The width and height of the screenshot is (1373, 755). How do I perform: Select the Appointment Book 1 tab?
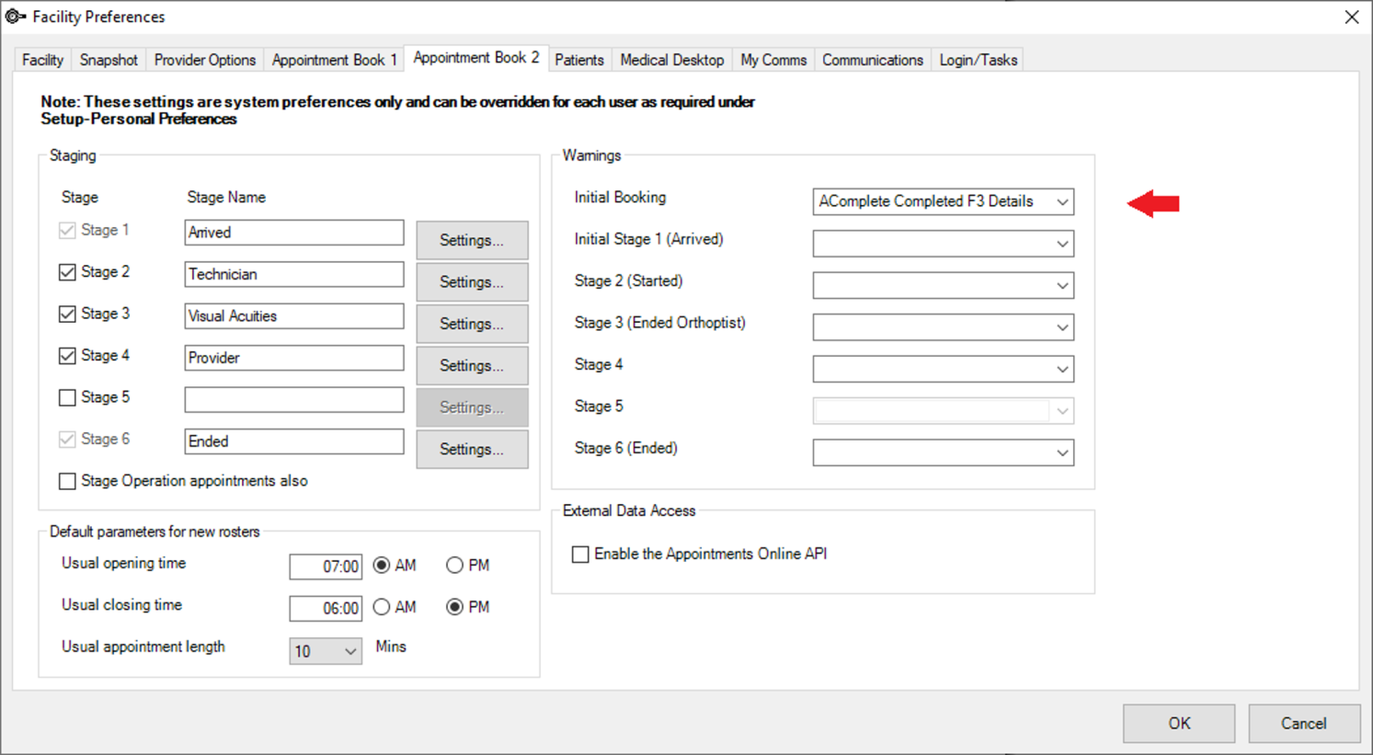[x=335, y=60]
